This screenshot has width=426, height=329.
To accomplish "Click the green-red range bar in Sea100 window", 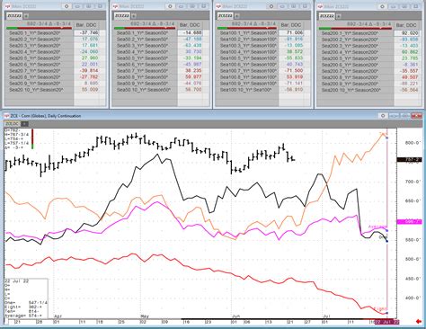I will [x=246, y=28].
